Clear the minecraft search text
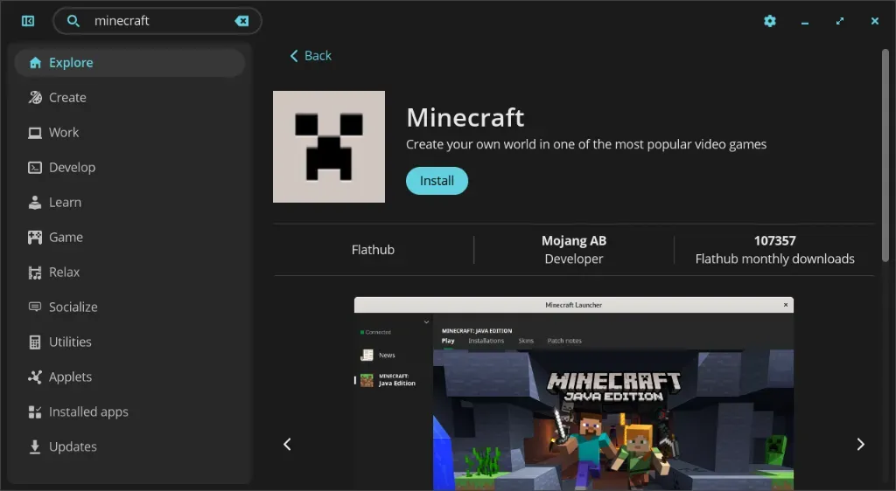This screenshot has width=896, height=491. [x=241, y=21]
